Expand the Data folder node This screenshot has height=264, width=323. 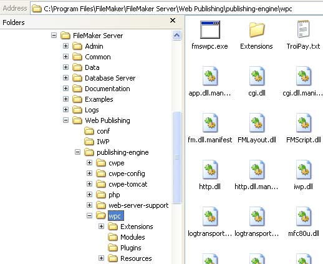coord(65,67)
